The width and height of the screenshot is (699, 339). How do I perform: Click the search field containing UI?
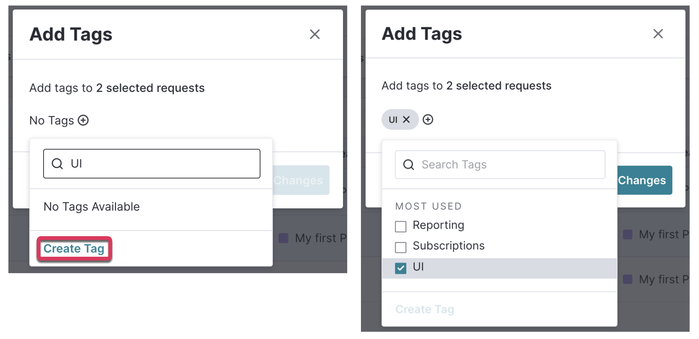(x=152, y=164)
